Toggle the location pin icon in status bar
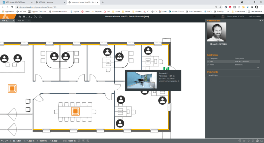The width and height of the screenshot is (264, 143). click(240, 141)
